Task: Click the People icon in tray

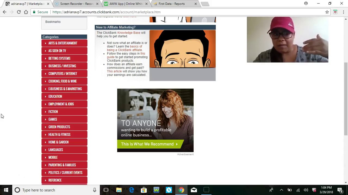Action: [x=271, y=190]
